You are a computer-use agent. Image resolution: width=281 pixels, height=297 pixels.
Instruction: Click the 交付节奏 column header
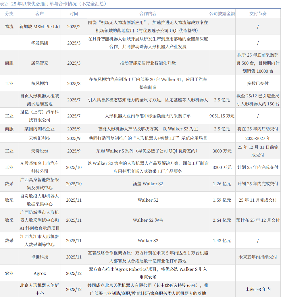click(x=258, y=14)
